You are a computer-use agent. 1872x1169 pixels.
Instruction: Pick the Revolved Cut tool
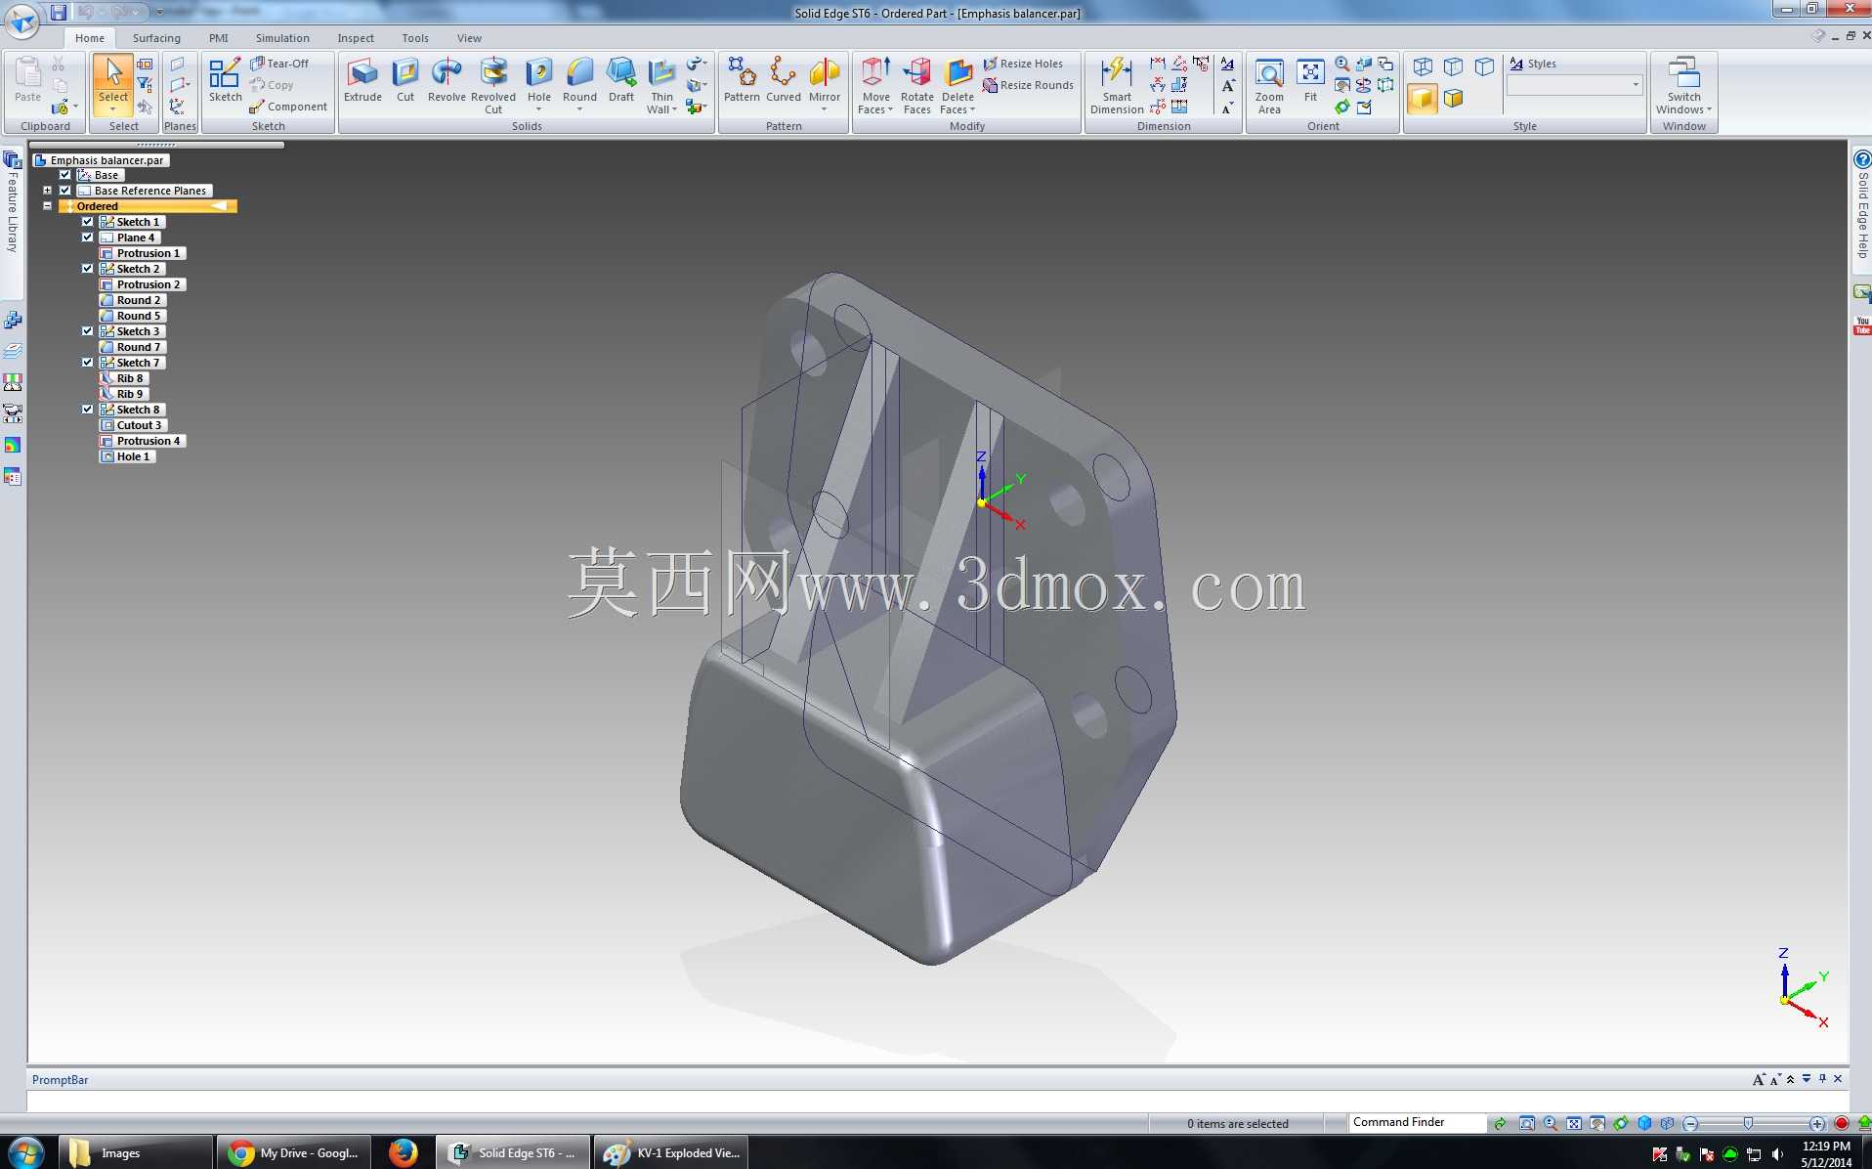493,85
